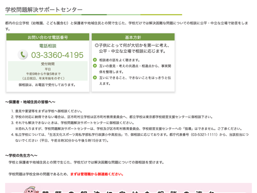
Task: Click the 午前9時から午後5時まで hours text
Action: 44,74
